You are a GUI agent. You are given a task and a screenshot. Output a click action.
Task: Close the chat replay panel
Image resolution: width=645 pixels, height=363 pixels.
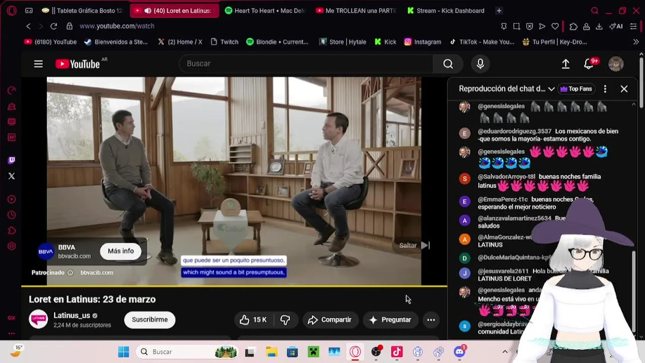coord(624,89)
